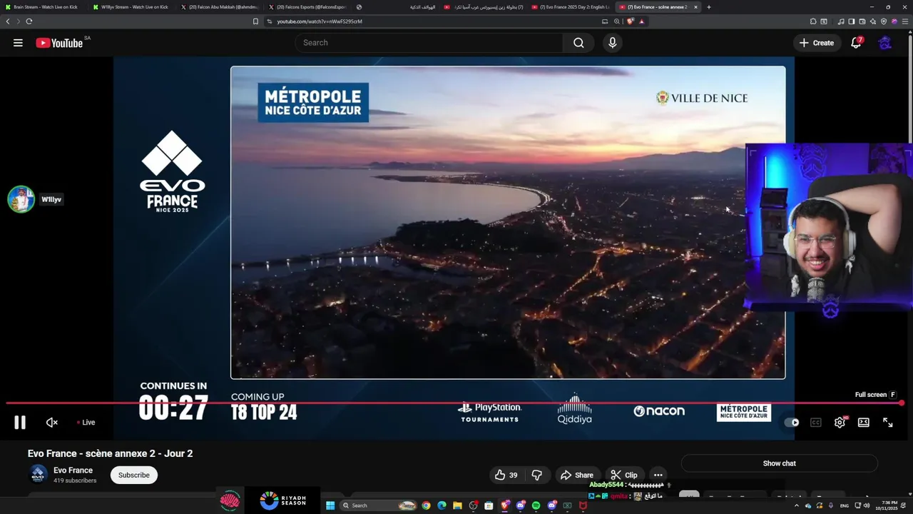913x514 pixels.
Task: Open File Explorer from the taskbar
Action: click(457, 505)
